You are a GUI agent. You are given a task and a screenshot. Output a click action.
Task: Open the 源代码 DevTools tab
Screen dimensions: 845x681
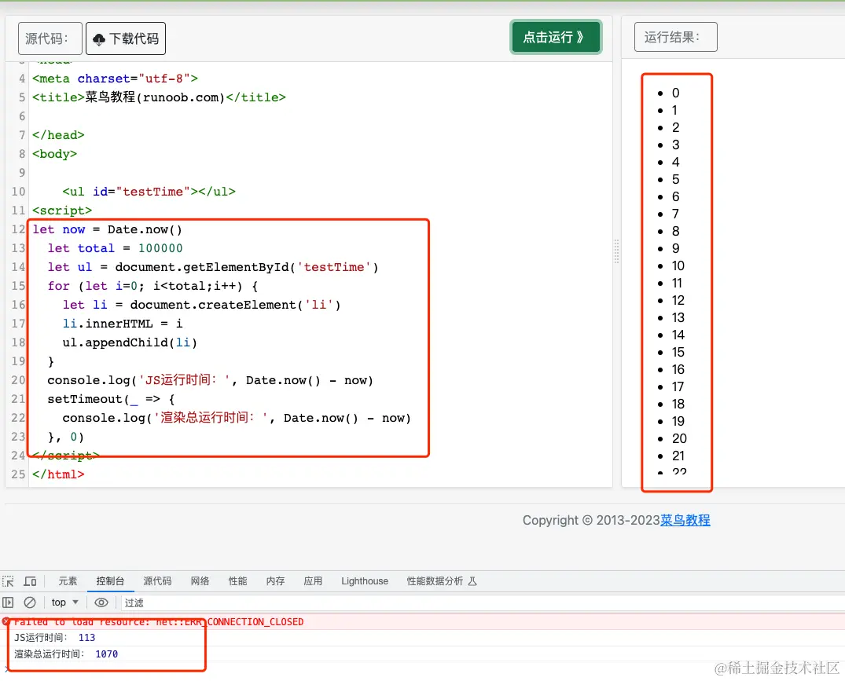pos(157,581)
